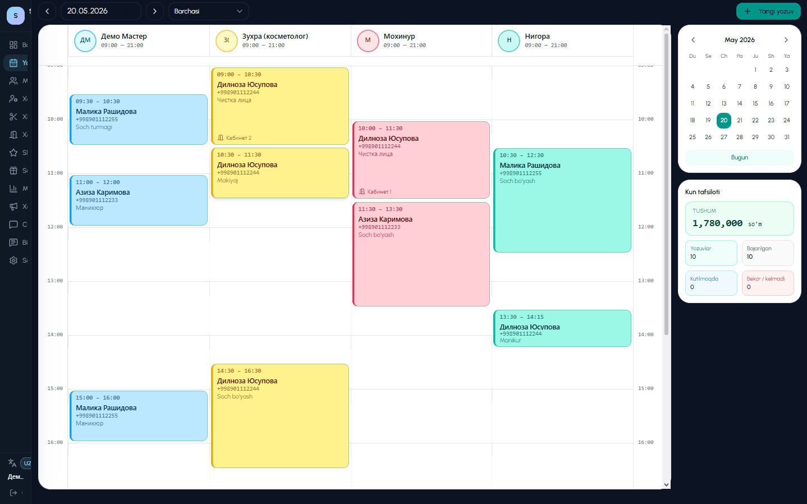Go to next day arrow in toolbar
The height and width of the screenshot is (504, 807).
pos(155,11)
